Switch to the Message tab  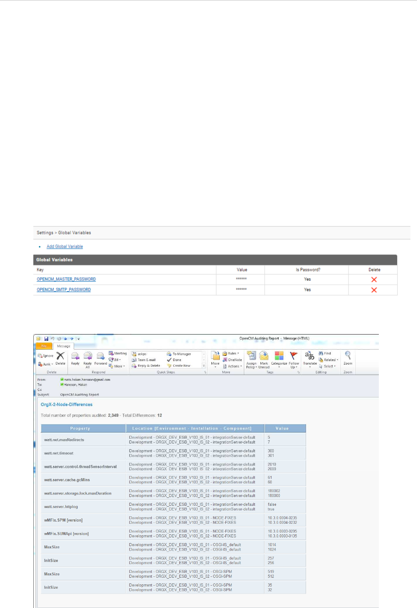tap(64, 346)
